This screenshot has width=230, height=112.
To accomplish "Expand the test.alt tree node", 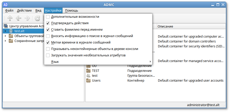I will point(5,31).
